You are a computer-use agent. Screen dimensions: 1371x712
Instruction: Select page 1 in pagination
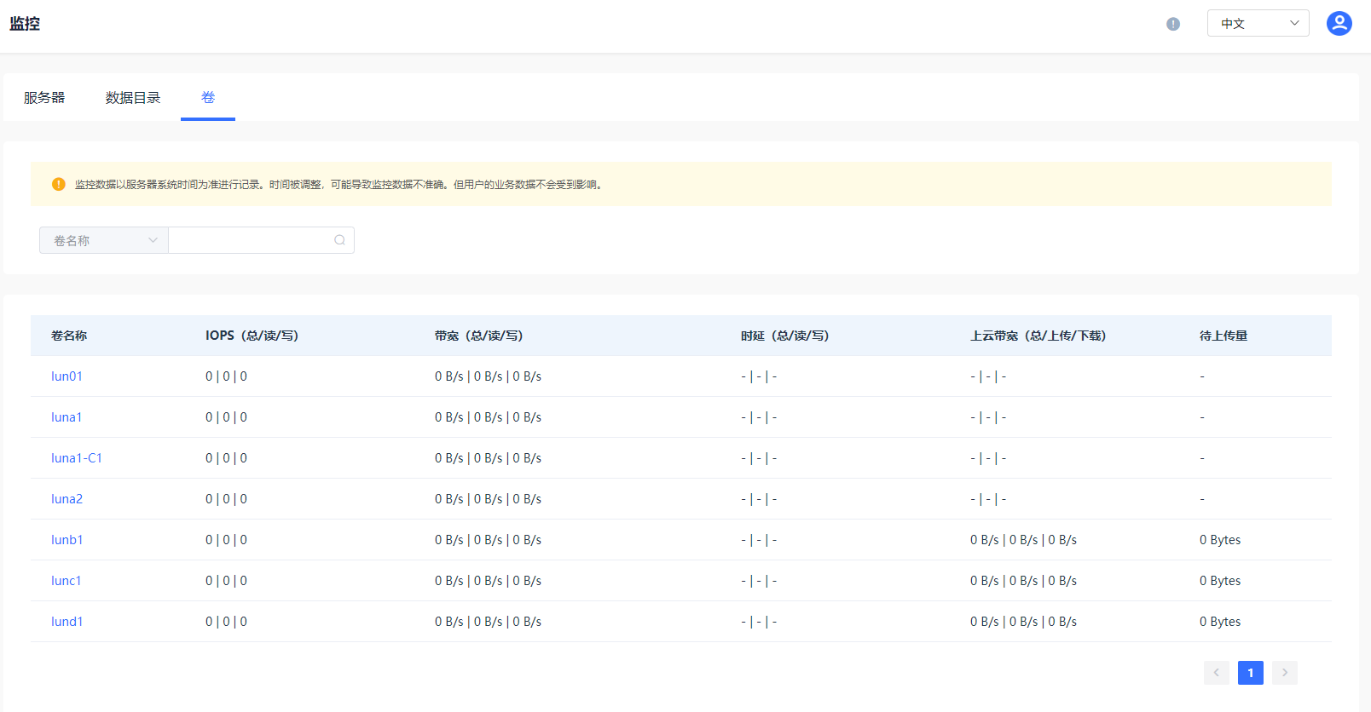1250,673
